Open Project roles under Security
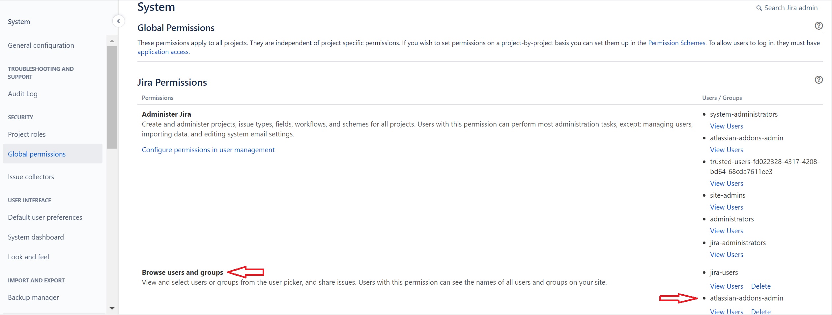 pyautogui.click(x=27, y=134)
